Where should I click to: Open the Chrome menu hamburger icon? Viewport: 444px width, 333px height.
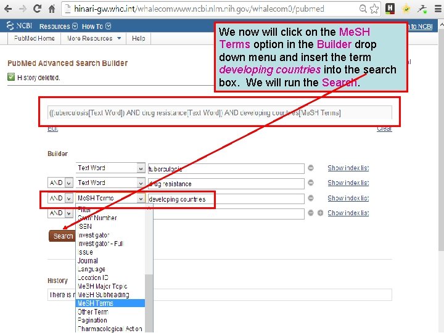[x=438, y=9]
